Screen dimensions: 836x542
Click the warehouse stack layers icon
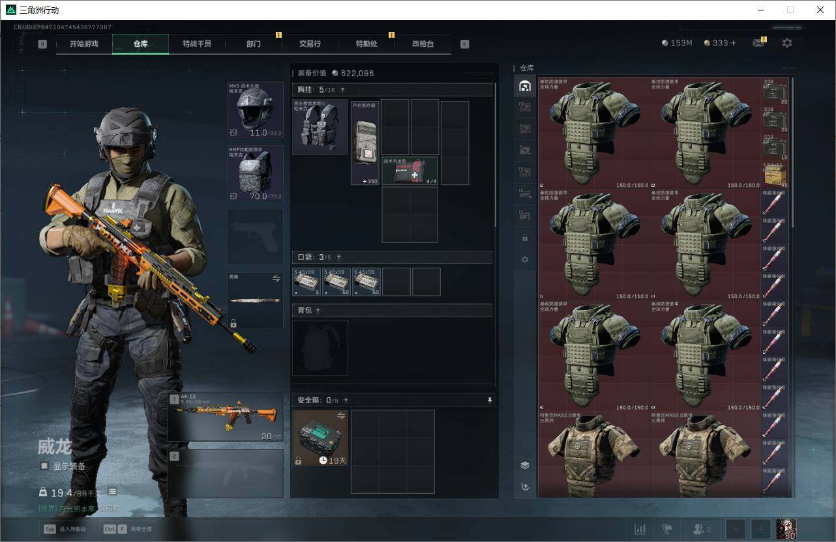point(525,465)
